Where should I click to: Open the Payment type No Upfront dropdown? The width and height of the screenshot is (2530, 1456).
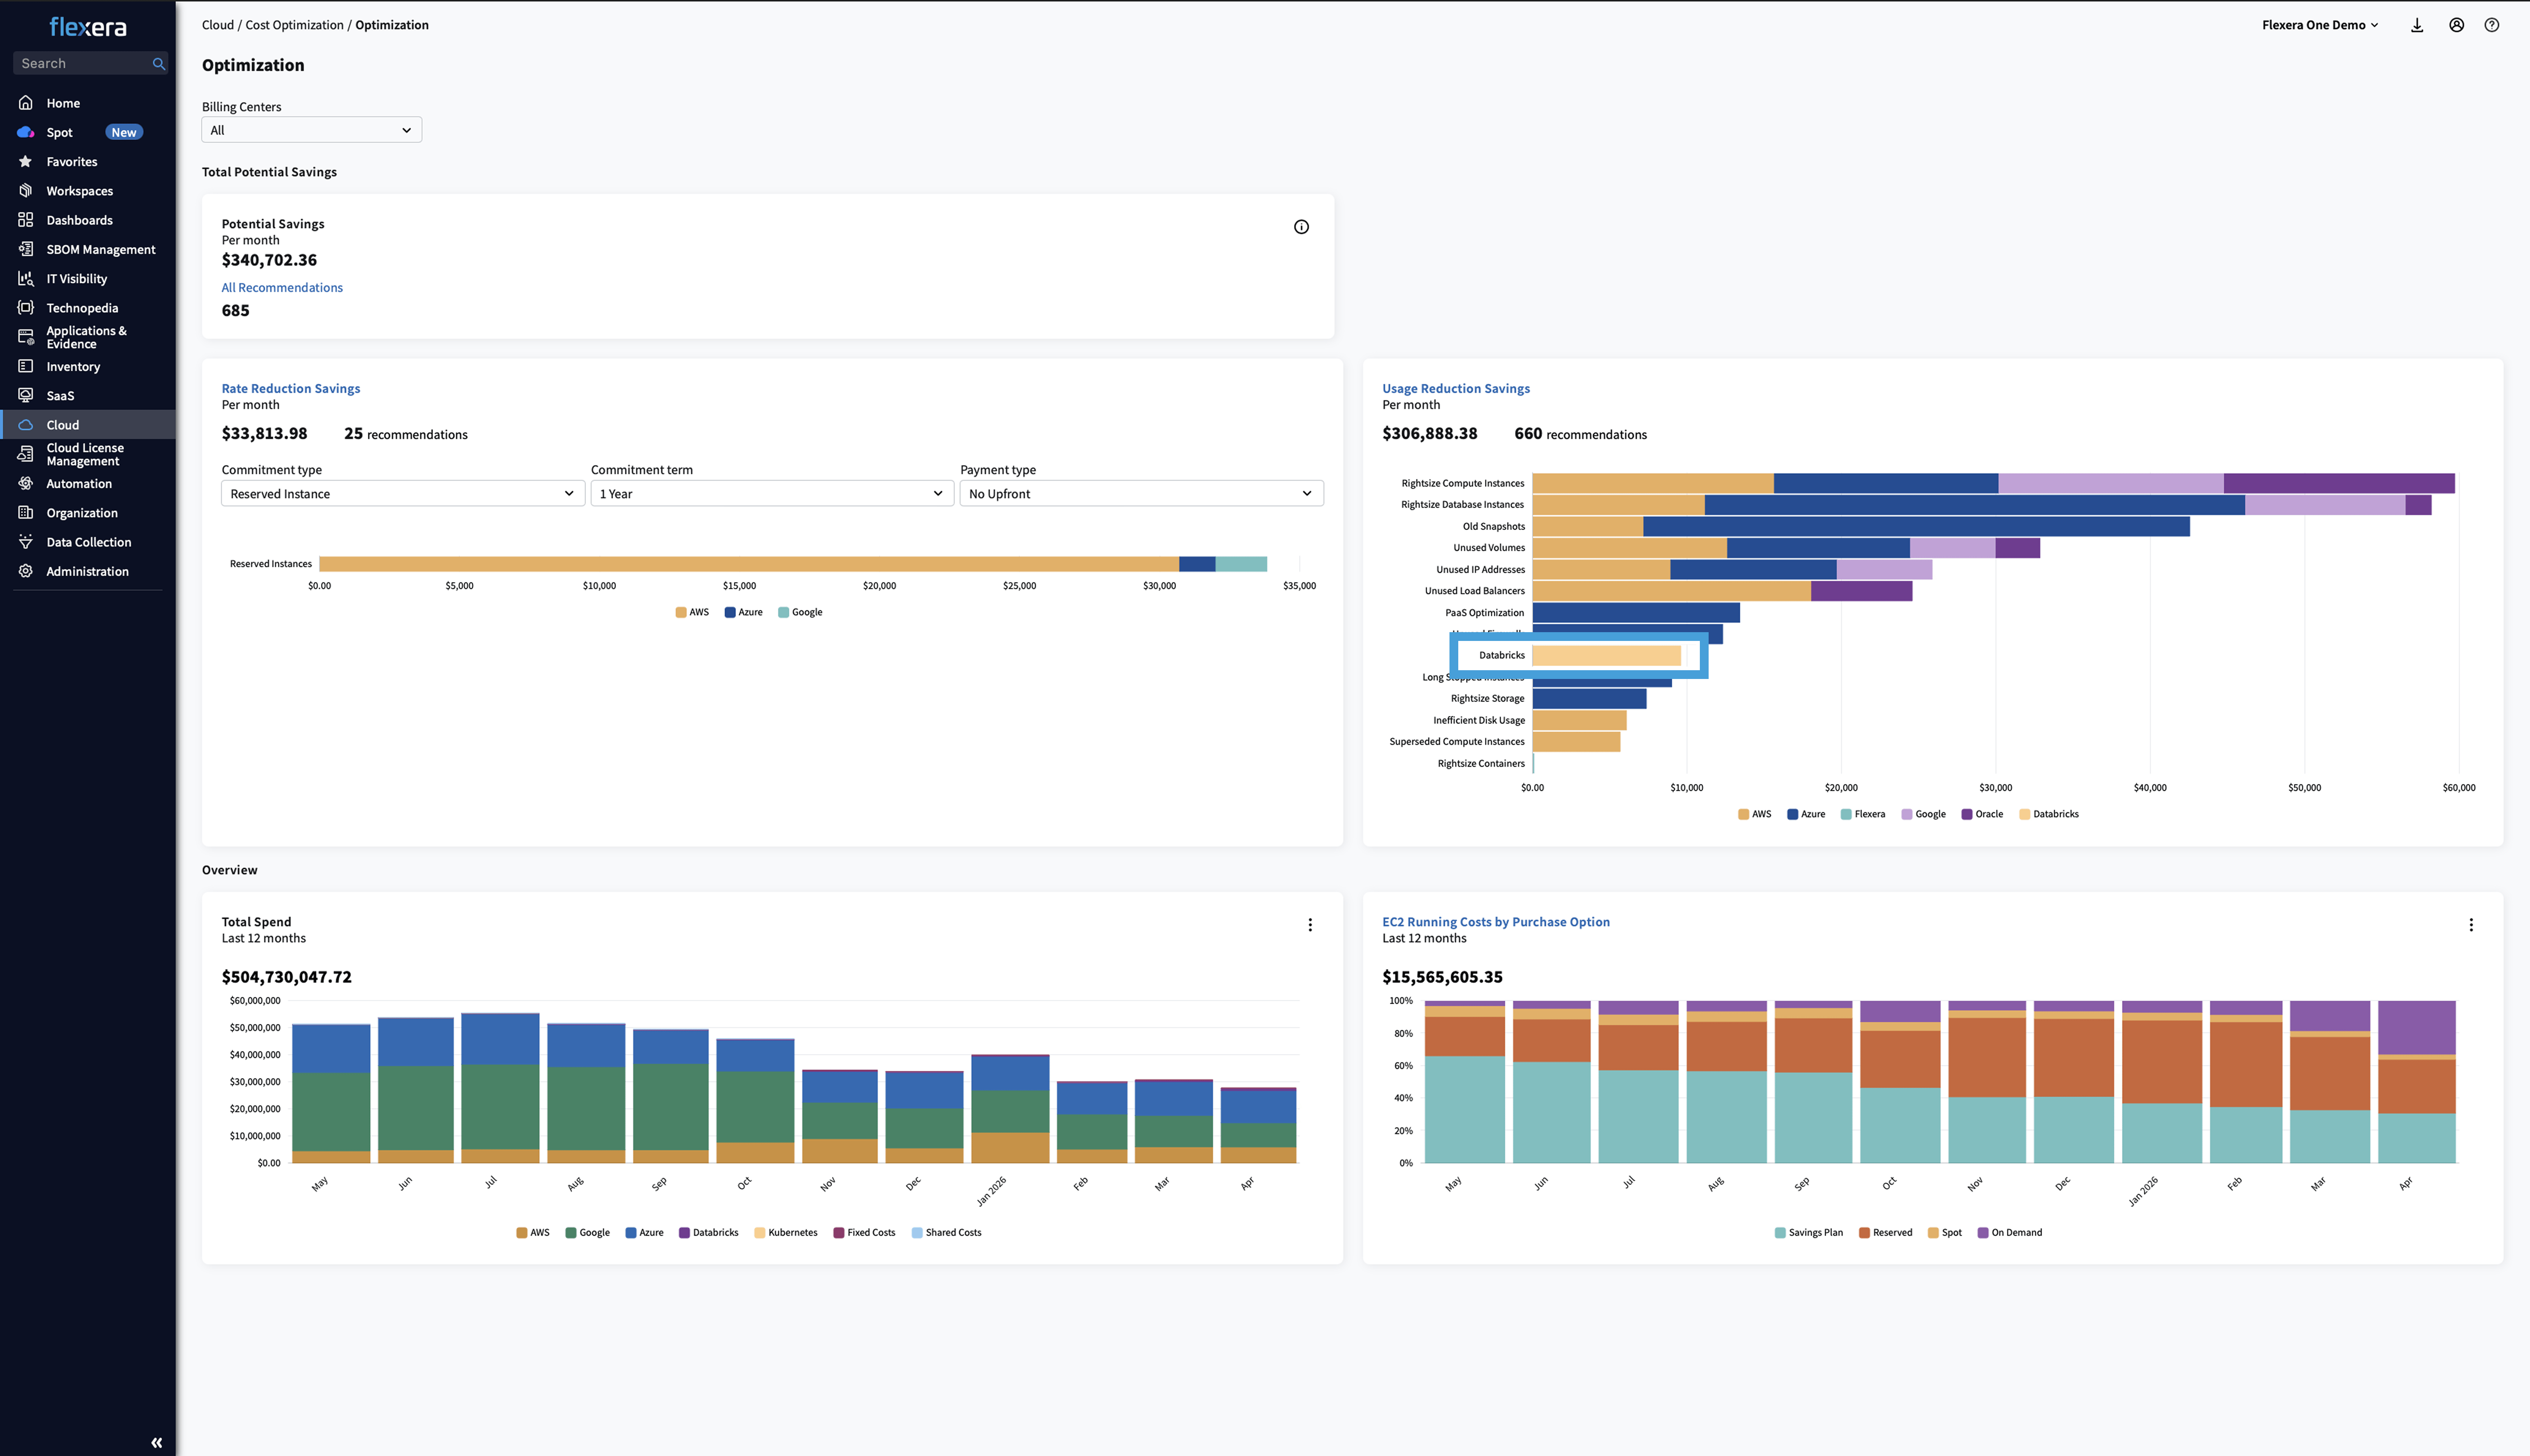(x=1141, y=494)
